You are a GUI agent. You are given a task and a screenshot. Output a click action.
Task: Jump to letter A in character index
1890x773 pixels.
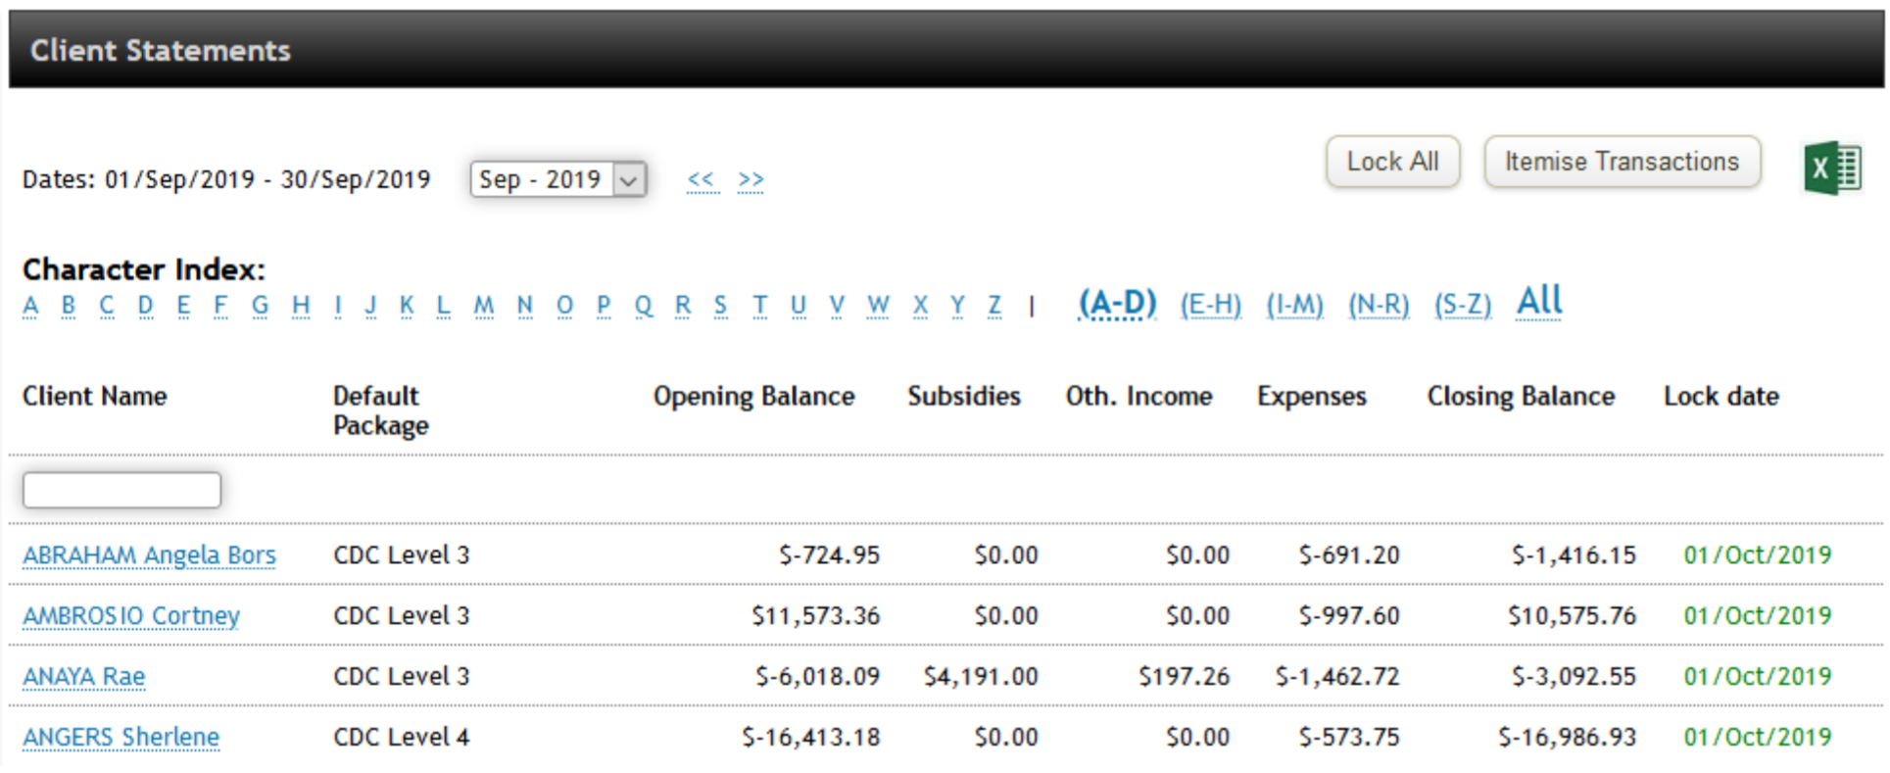(31, 306)
